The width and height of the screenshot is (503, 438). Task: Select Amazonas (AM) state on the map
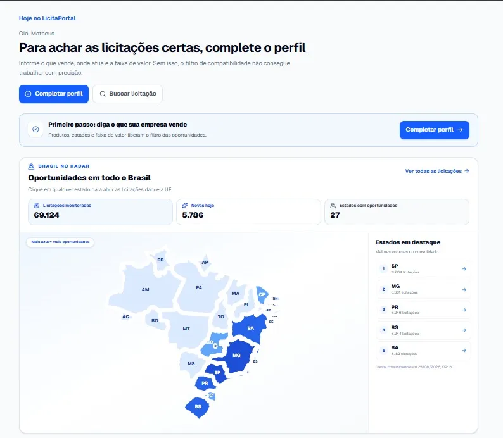[145, 289]
